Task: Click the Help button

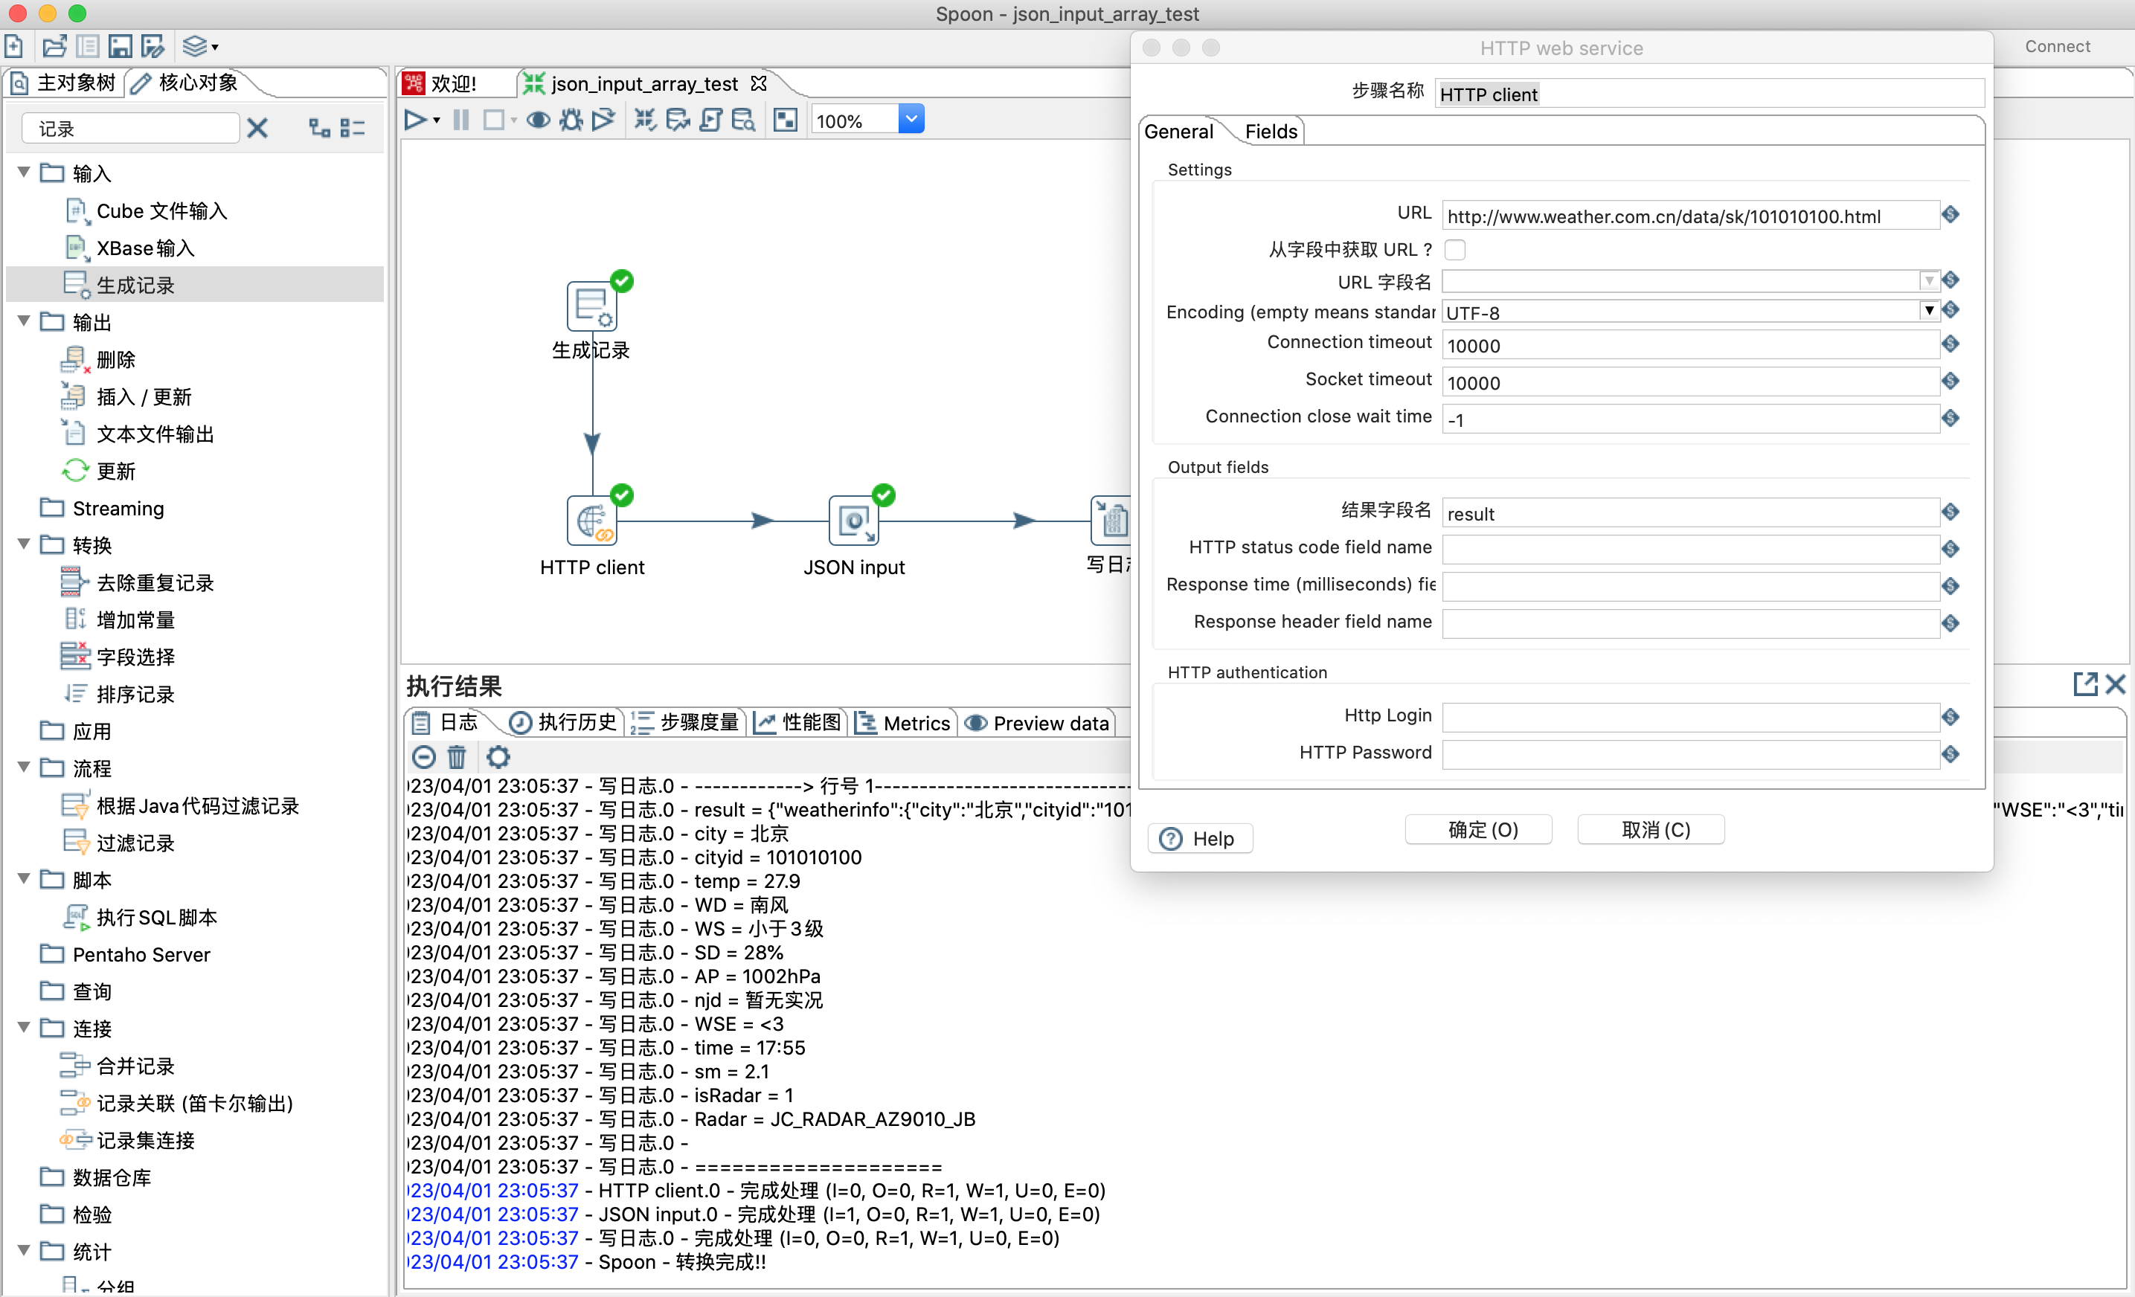Action: (1200, 838)
